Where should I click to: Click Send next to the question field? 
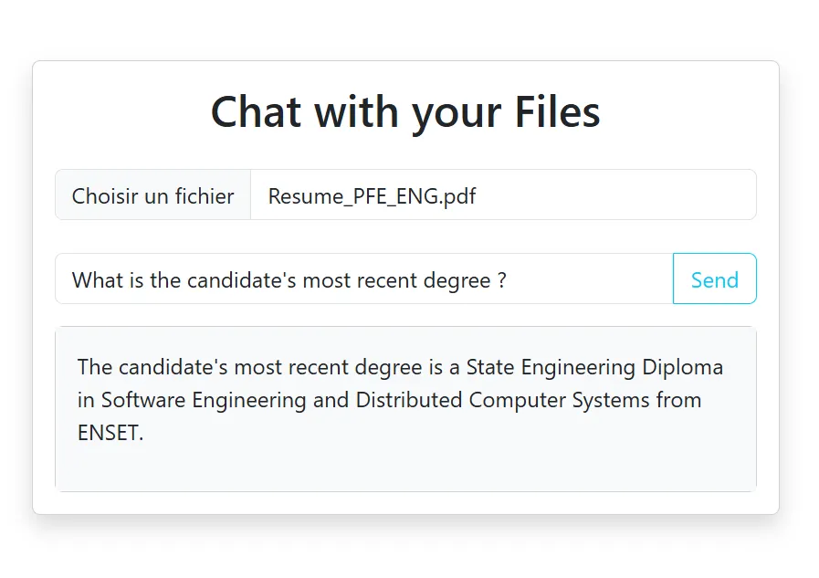(714, 279)
